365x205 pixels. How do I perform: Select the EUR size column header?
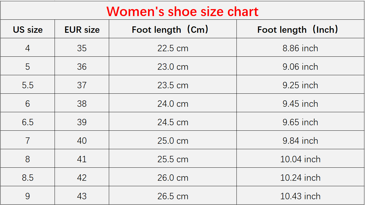pyautogui.click(x=82, y=30)
